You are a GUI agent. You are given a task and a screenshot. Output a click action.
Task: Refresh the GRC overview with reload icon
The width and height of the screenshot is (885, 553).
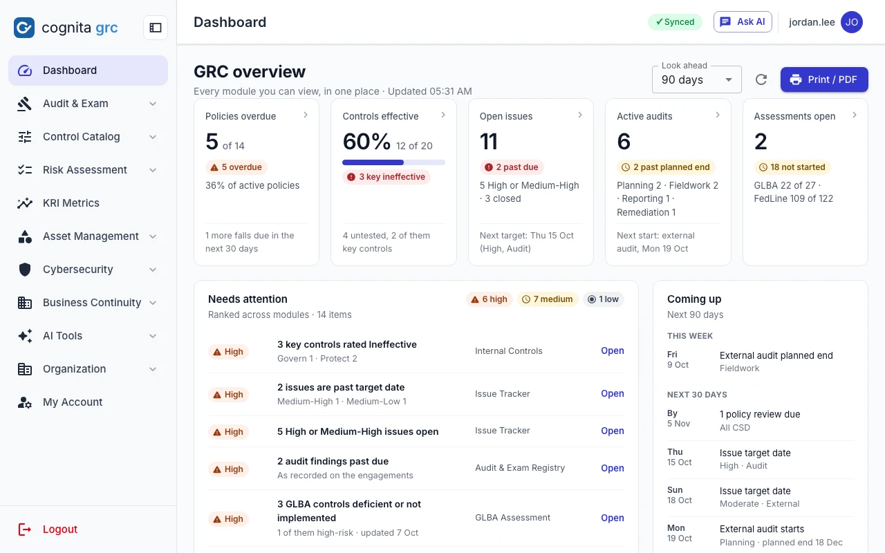[761, 79]
